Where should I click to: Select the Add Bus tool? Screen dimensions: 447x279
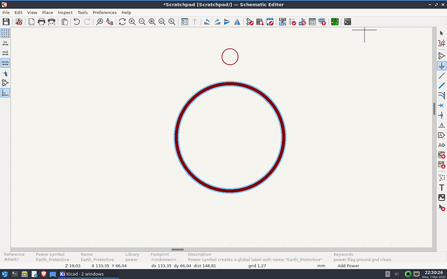(442, 85)
